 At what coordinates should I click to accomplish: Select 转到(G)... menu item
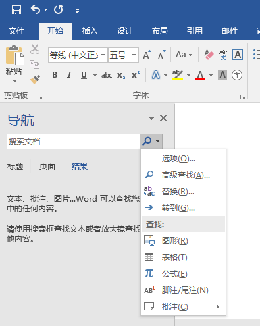pos(184,208)
